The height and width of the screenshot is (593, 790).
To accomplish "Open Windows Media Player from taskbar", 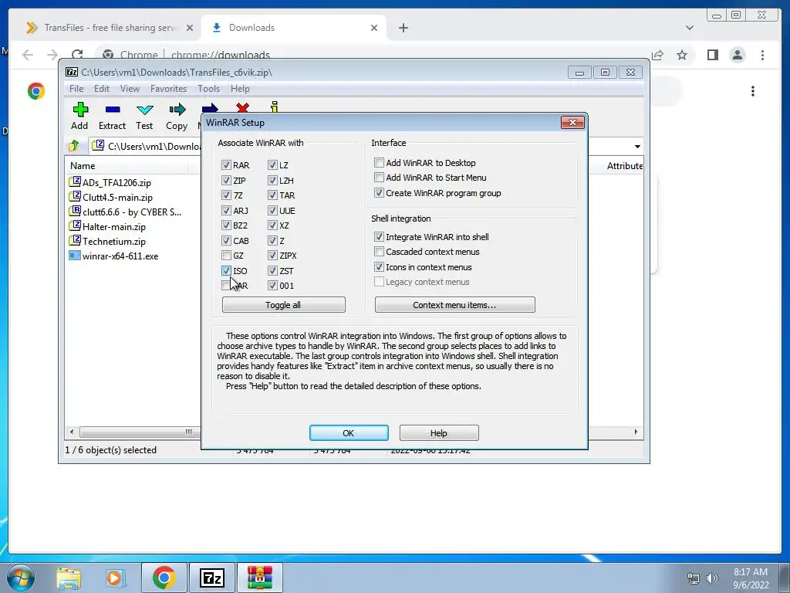I will click(114, 578).
